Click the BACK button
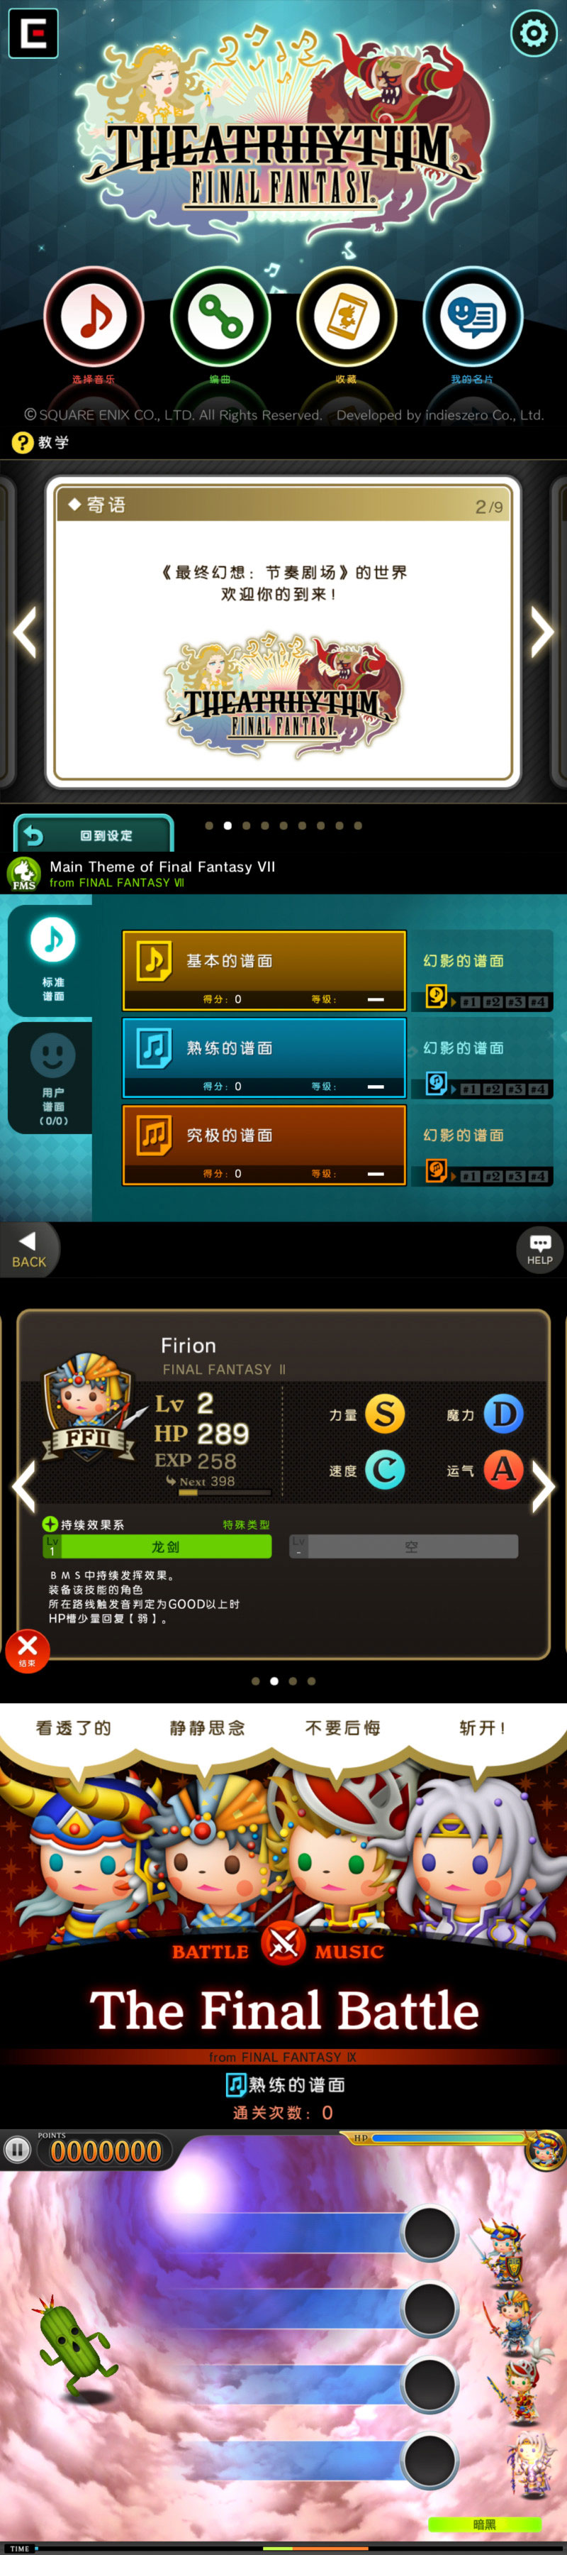567x2555 pixels. pos(29,1248)
